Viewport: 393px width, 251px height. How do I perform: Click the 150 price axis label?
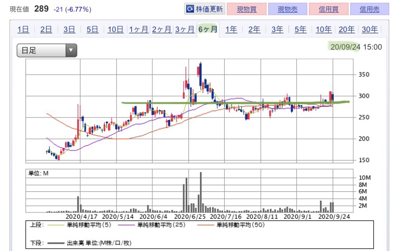364,160
